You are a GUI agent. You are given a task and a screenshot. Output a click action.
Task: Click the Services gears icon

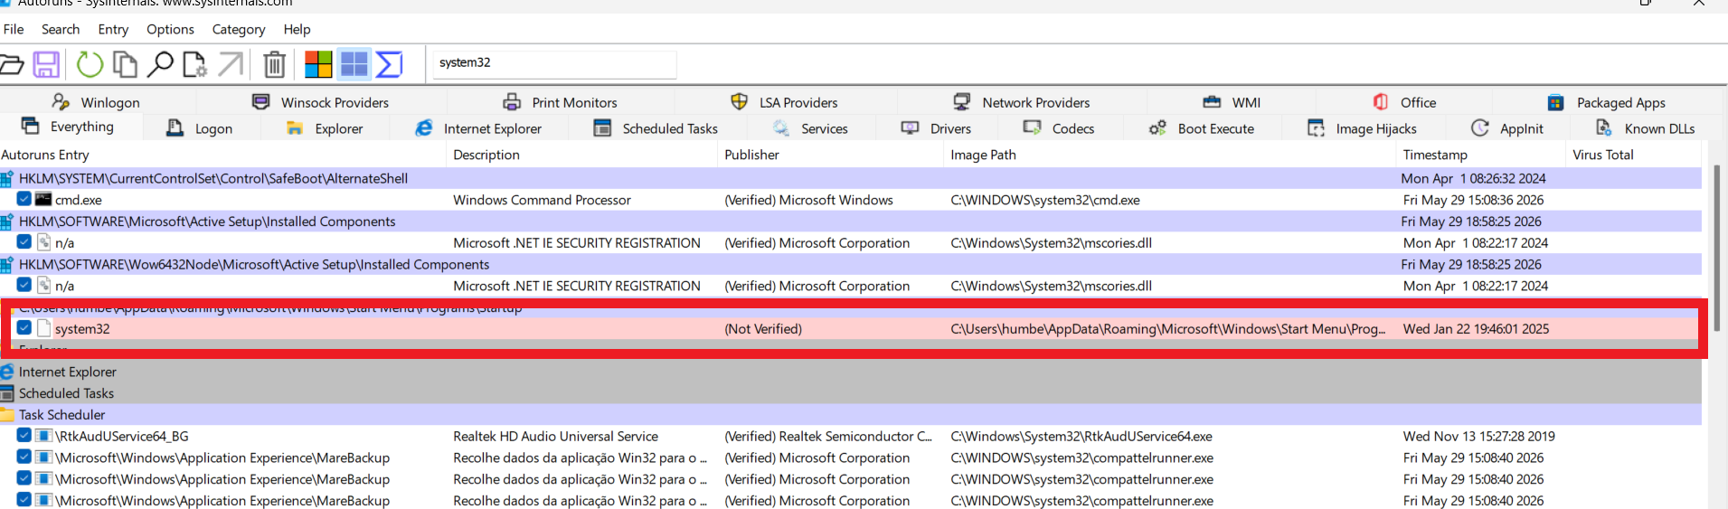[781, 128]
